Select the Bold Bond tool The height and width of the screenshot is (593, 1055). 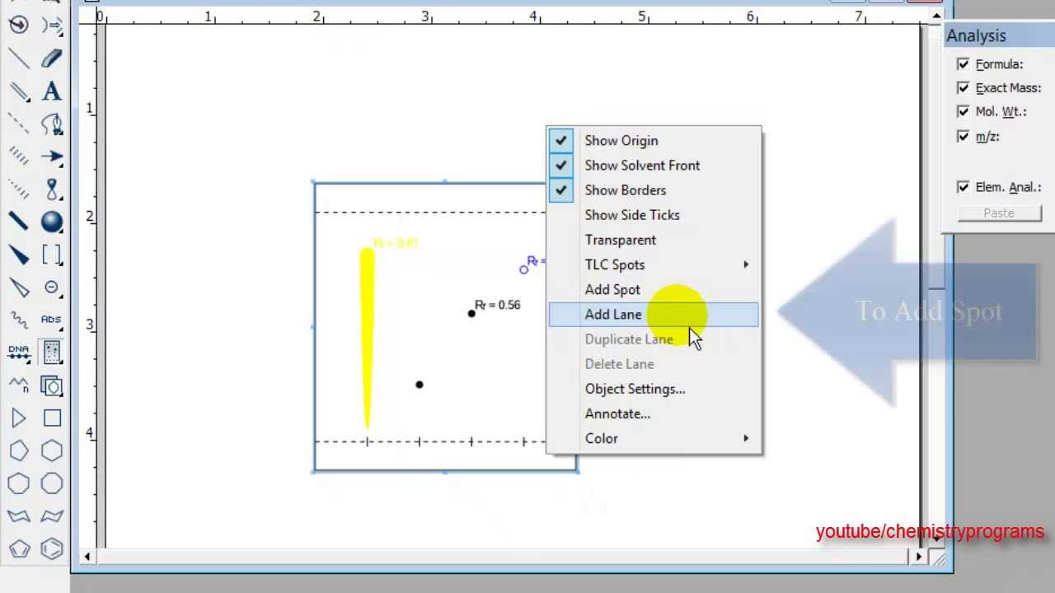[x=18, y=221]
